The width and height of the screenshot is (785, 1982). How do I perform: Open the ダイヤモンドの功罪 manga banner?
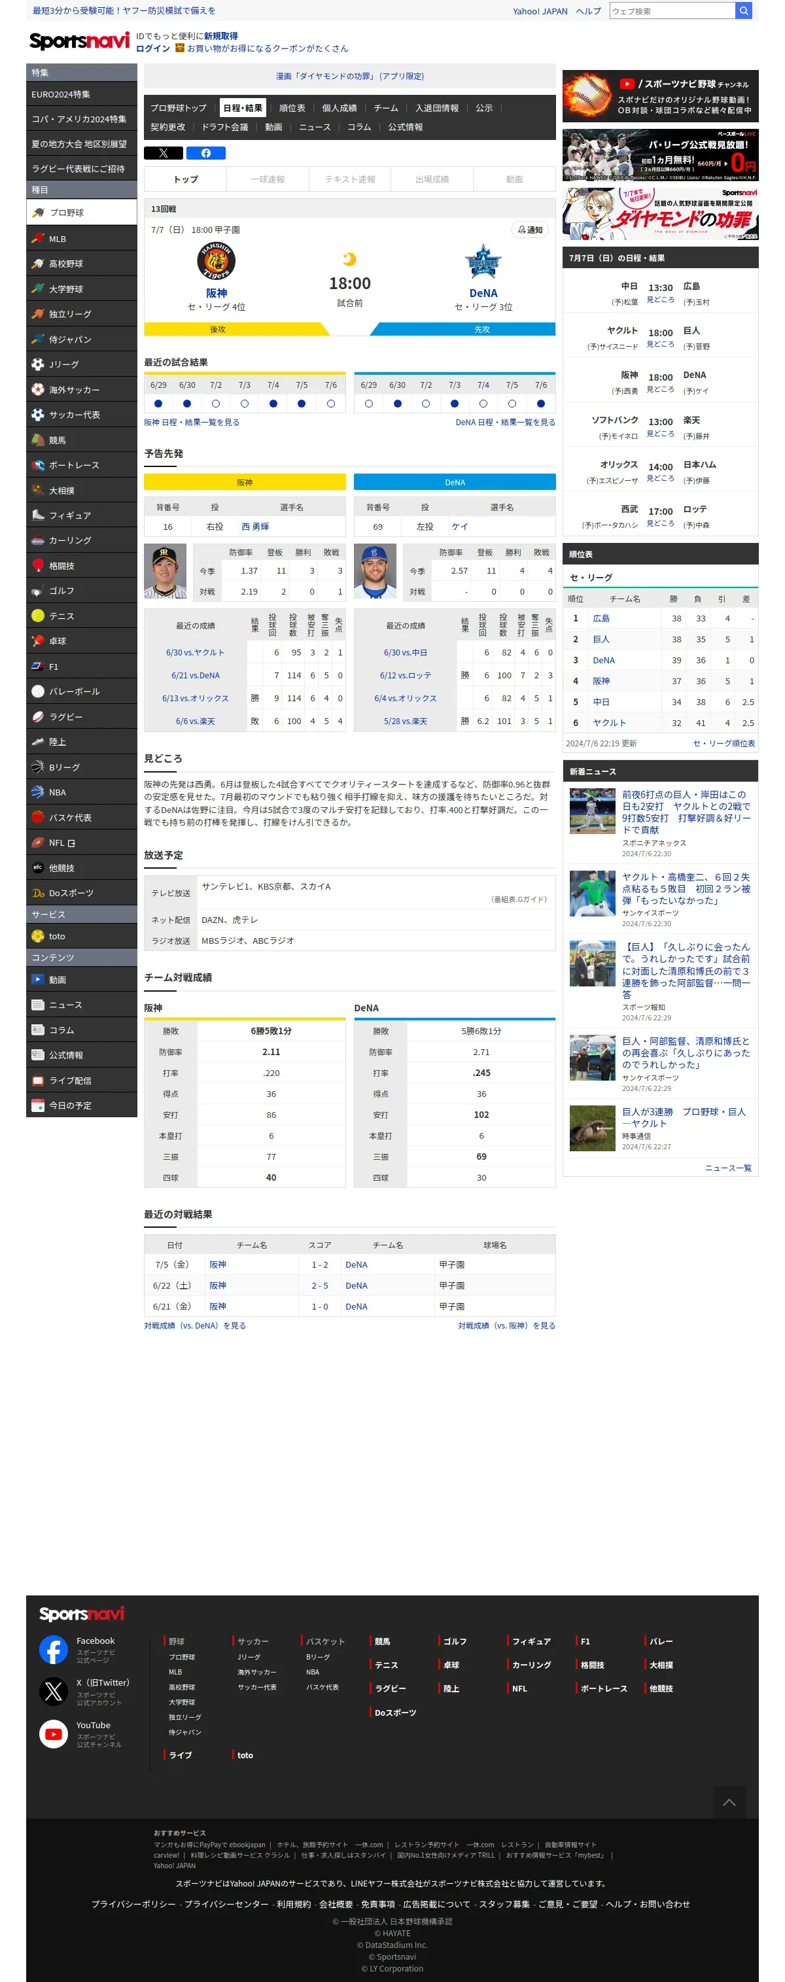(660, 214)
